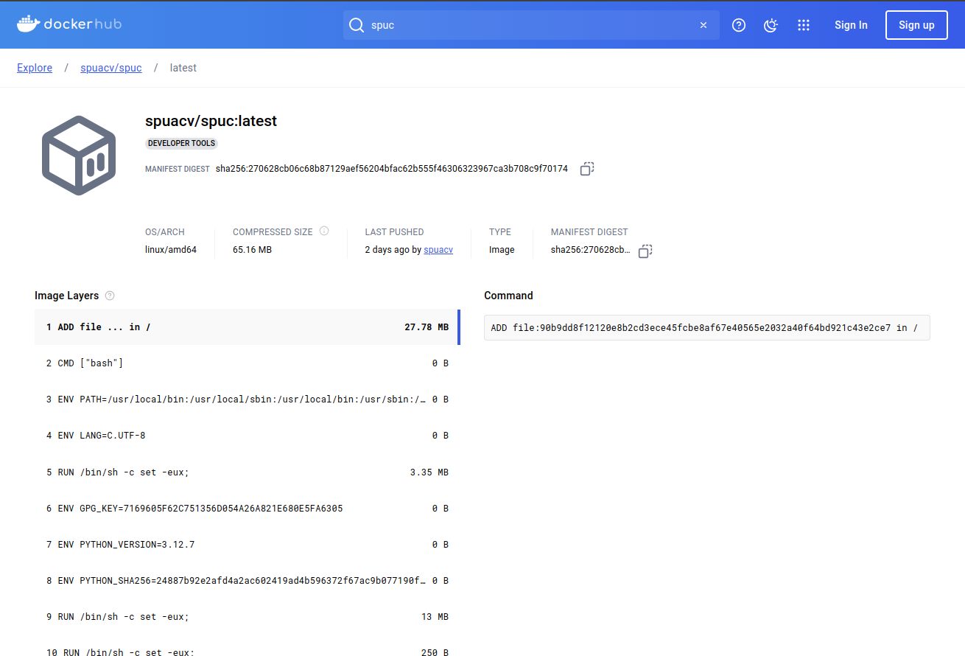Go to Explore in the breadcrumb

click(35, 68)
